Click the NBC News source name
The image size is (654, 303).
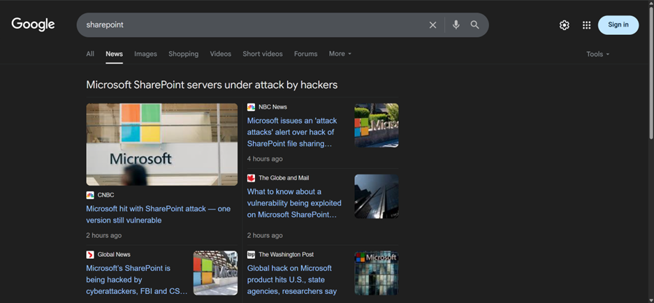272,107
